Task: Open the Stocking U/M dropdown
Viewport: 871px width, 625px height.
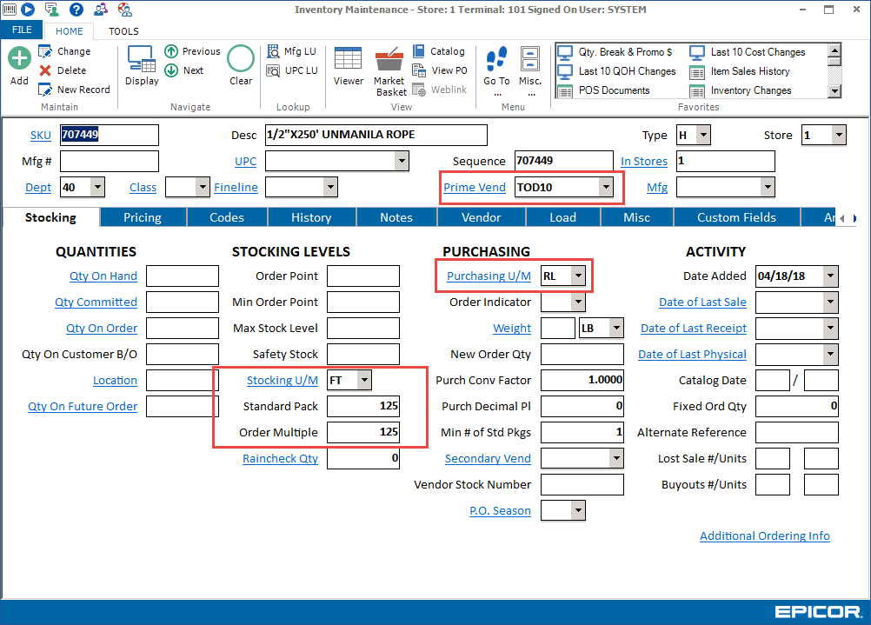Action: 365,380
